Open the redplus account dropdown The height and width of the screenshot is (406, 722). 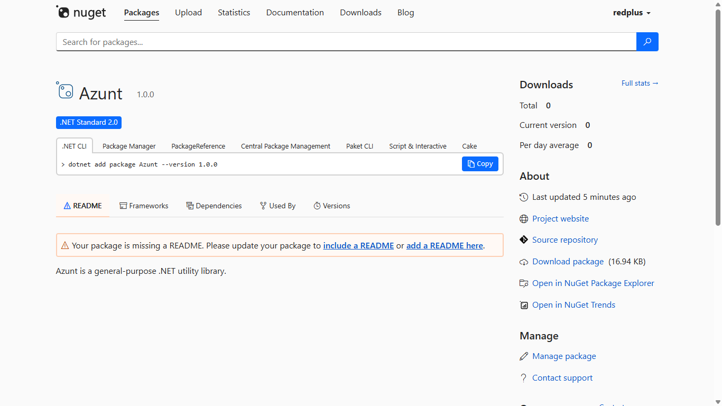(x=632, y=12)
